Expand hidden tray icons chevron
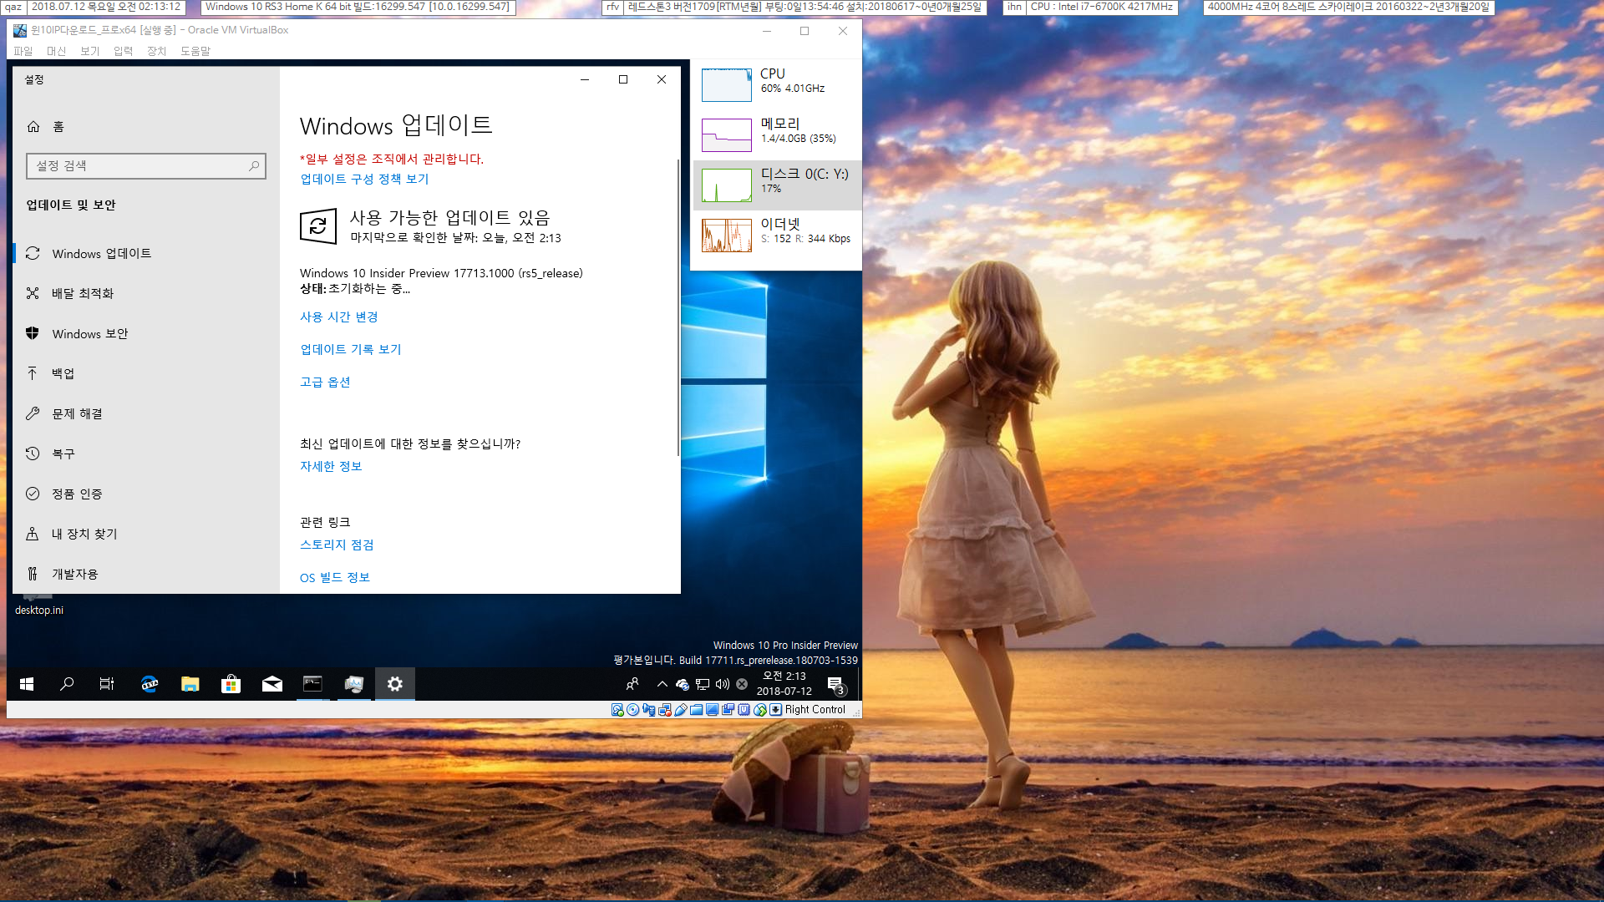 click(662, 684)
